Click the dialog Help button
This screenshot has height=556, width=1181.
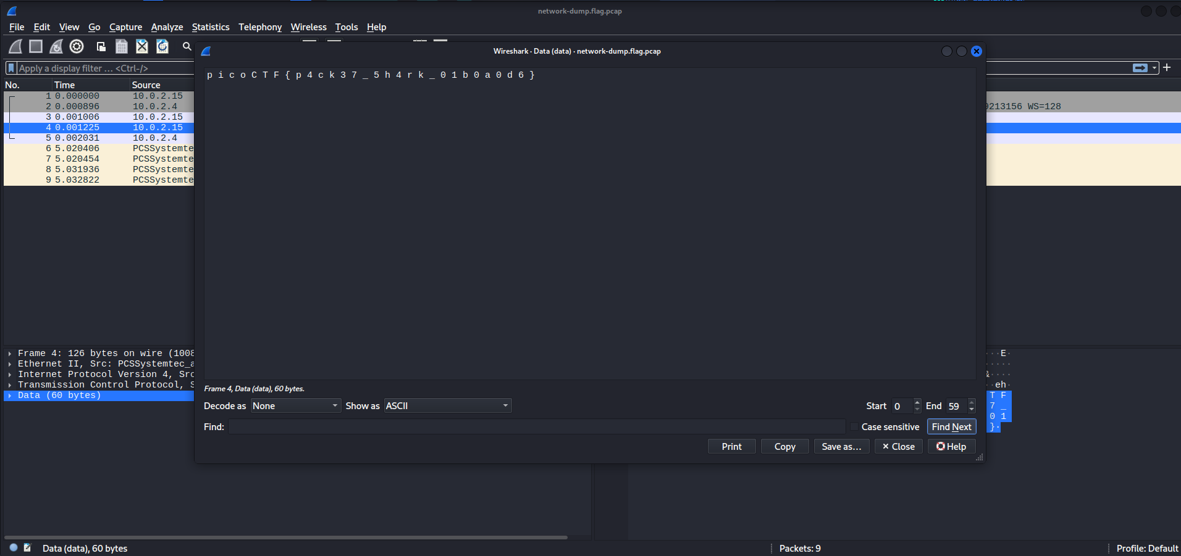[x=951, y=446]
